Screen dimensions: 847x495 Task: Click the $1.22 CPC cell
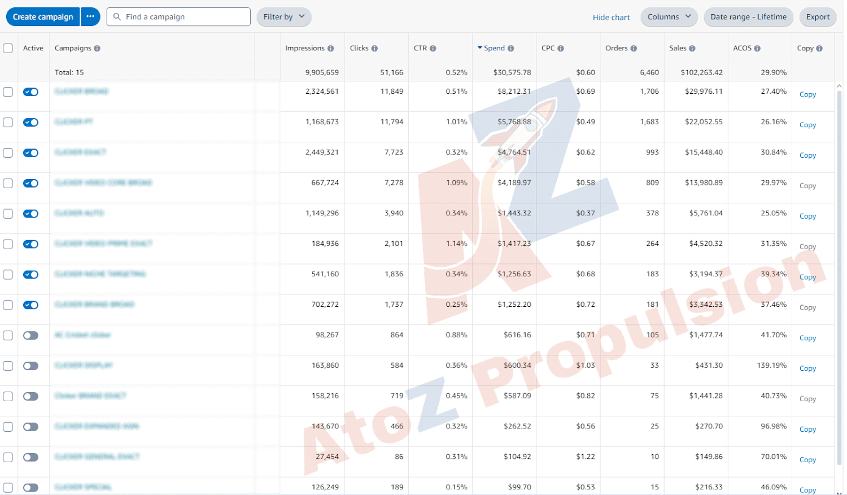coord(586,457)
